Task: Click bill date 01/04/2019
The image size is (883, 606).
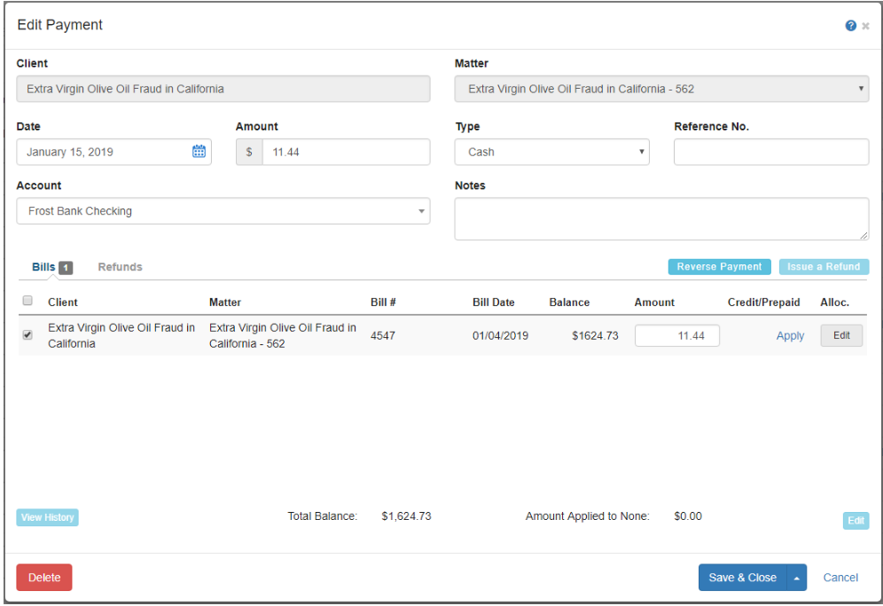Action: point(500,335)
